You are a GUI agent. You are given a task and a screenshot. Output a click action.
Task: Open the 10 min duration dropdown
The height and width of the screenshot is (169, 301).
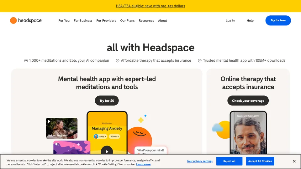115,136
